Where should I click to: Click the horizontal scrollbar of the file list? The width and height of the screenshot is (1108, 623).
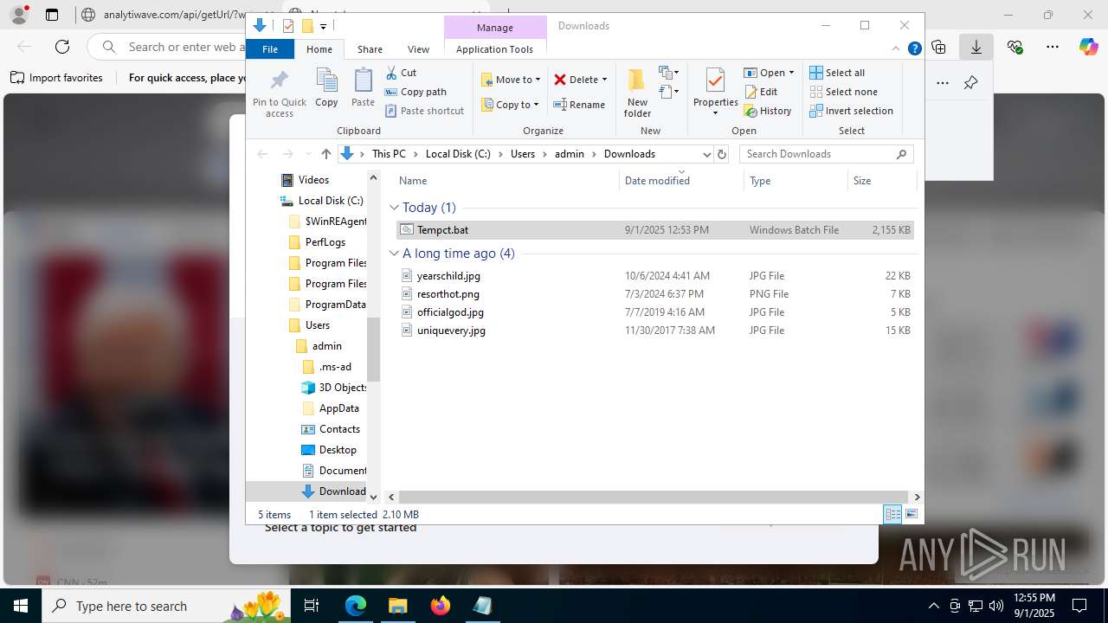coord(654,498)
